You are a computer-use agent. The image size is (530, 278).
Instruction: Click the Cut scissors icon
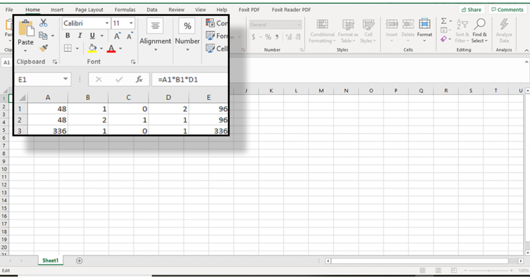click(x=43, y=23)
